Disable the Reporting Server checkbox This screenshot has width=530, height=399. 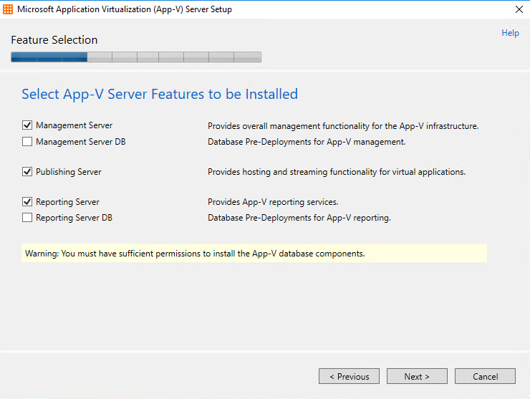pyautogui.click(x=27, y=202)
